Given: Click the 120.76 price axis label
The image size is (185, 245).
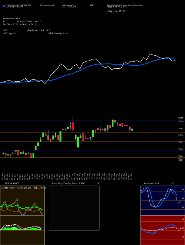Looking at the screenshot, I should tap(181, 135).
